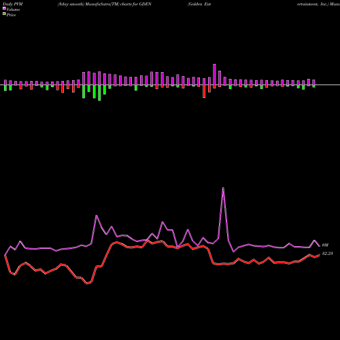Click the green-red Price legend swatch
The width and height of the screenshot is (340, 340).
4,14
